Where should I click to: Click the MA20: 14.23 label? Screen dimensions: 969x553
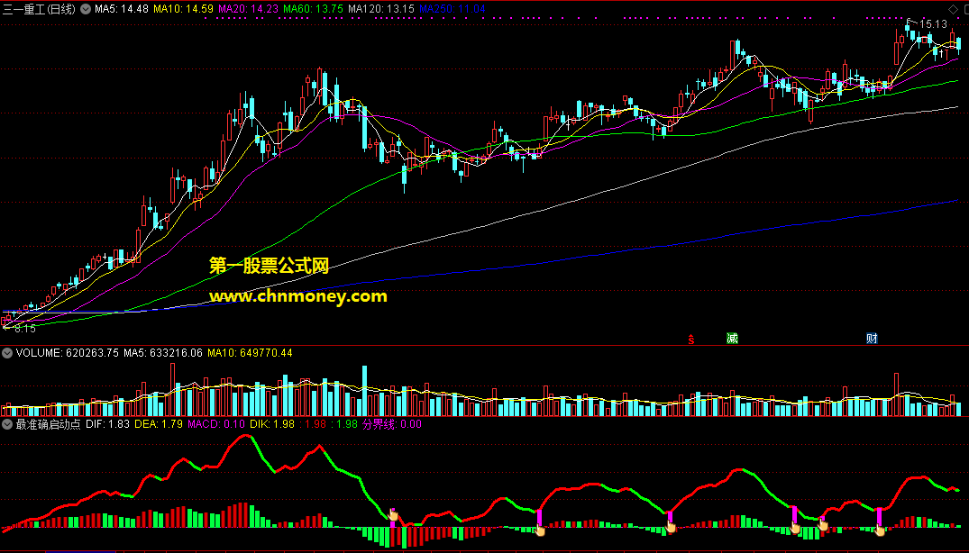[x=249, y=9]
